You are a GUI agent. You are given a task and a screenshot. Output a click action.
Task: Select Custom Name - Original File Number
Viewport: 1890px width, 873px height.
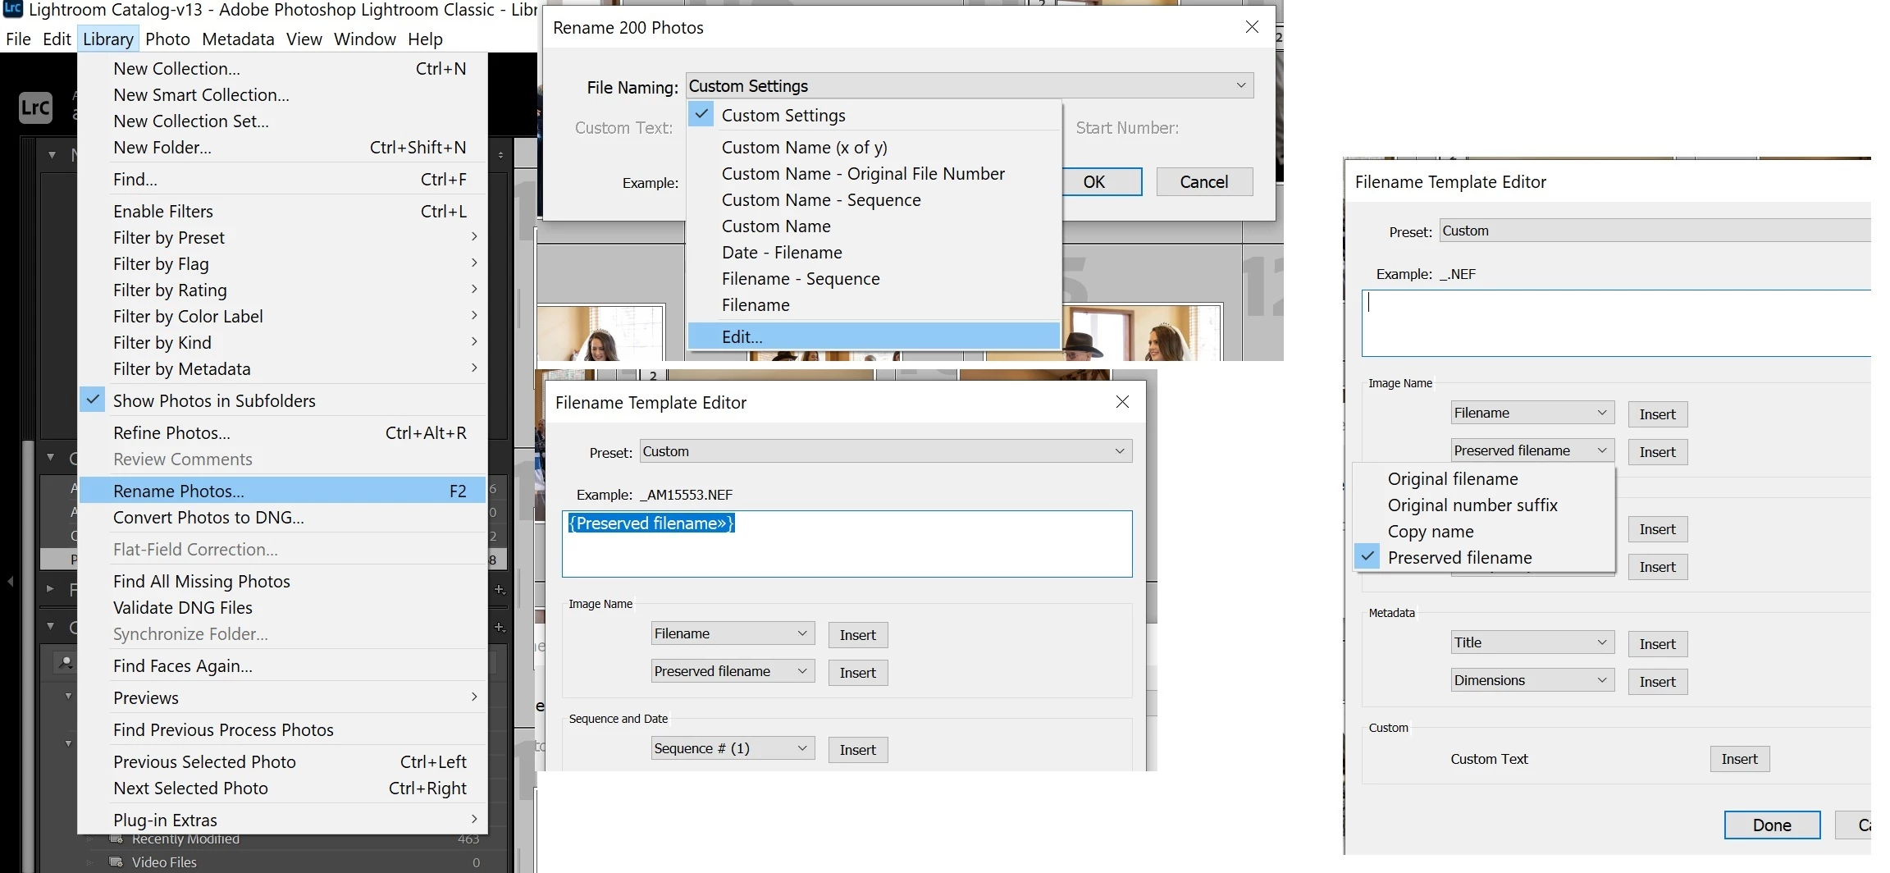874,174
